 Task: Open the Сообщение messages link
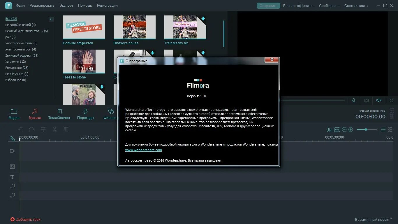329,6
